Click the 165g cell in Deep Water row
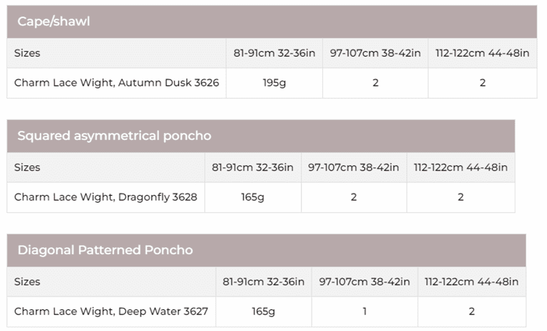The image size is (547, 331). (263, 311)
